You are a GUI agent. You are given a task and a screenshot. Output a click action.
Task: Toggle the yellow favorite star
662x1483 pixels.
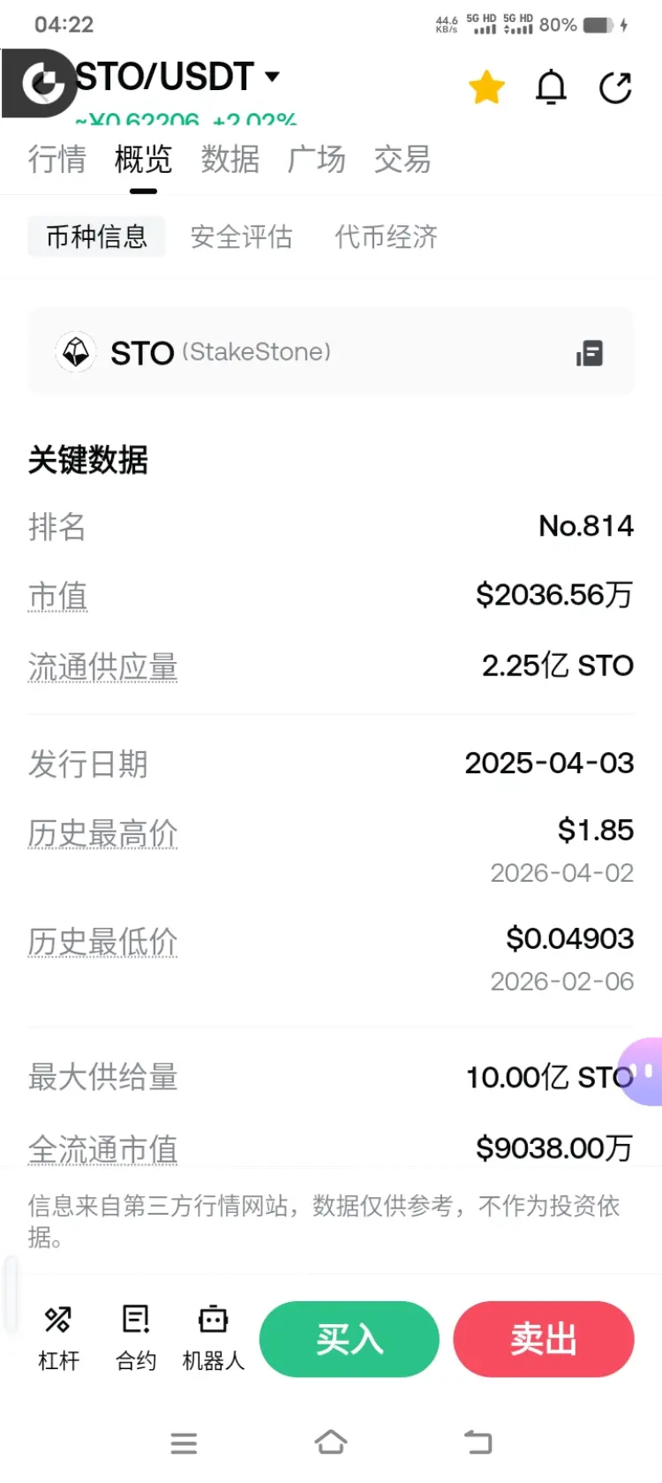point(486,87)
